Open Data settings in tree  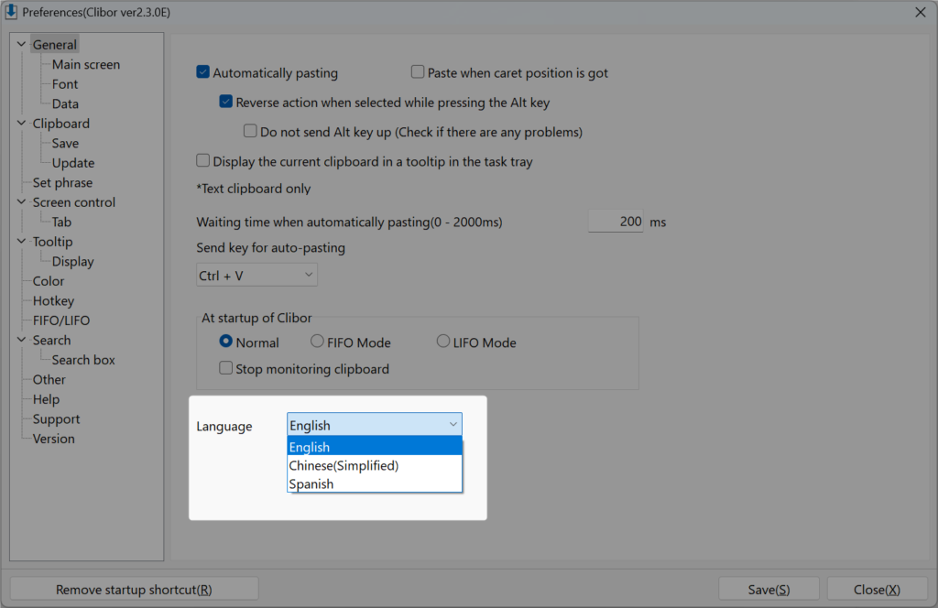[x=65, y=103]
